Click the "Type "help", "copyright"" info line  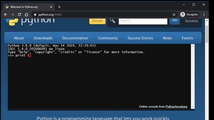76,52
